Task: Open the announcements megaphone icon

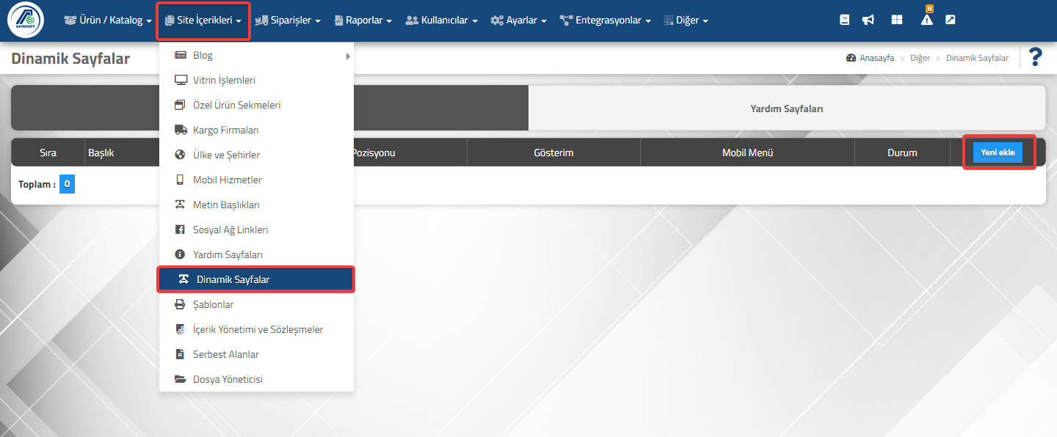Action: (868, 21)
